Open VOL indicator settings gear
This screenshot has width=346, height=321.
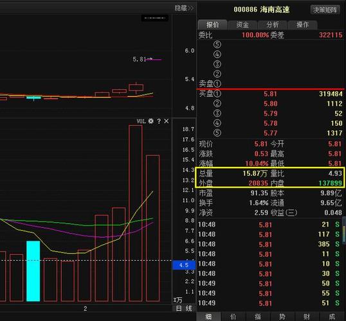pyautogui.click(x=150, y=121)
